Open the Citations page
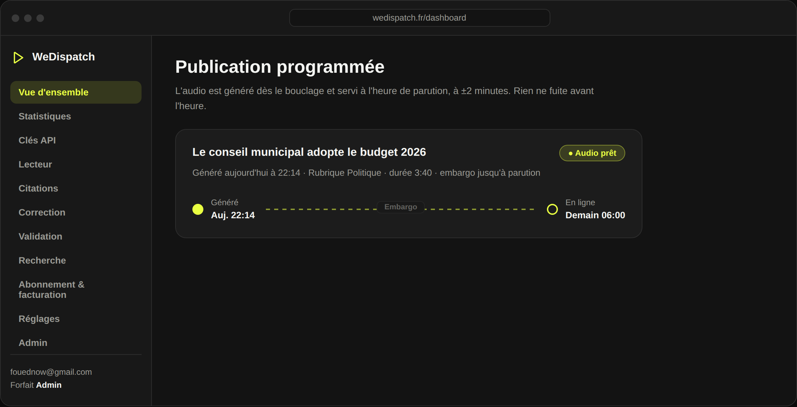 click(76, 188)
